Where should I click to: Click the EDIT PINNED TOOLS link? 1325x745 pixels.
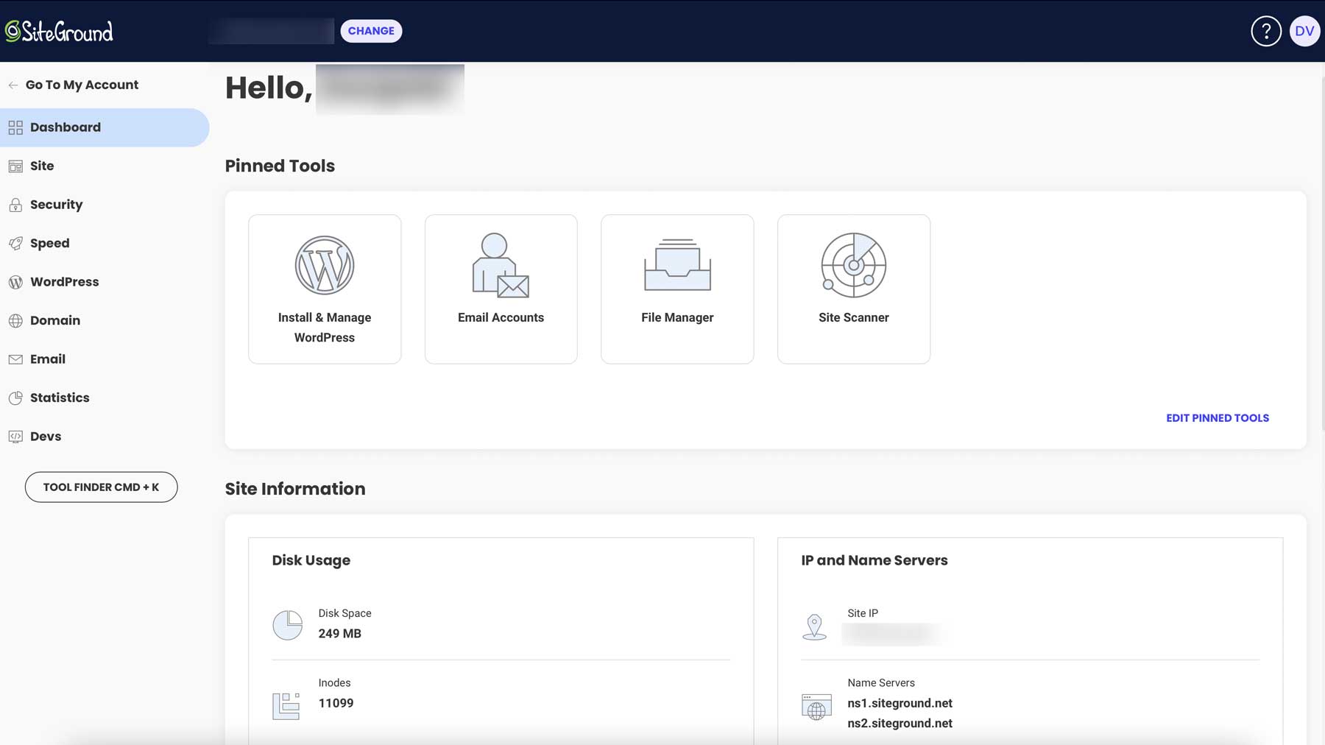1217,417
